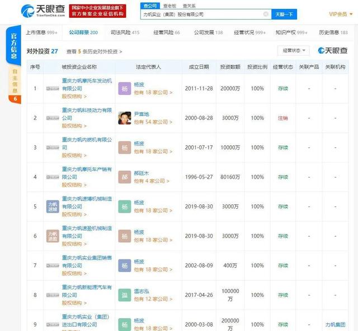
Task: Open 重庆力帆内燃机有限公司 company link
Action: [87, 143]
